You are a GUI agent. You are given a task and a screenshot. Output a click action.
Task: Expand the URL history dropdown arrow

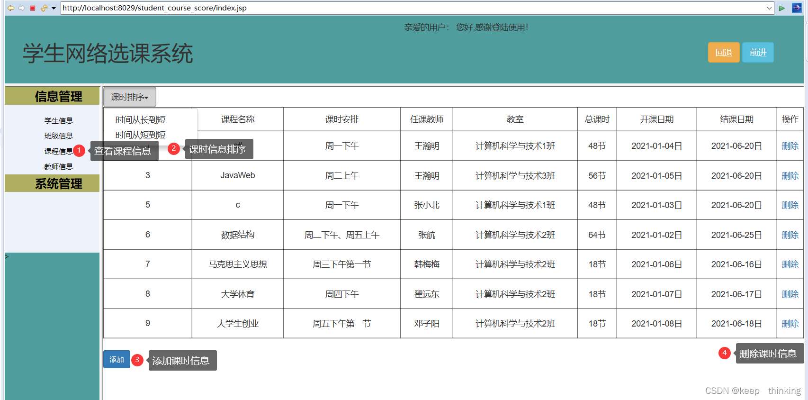pos(770,8)
